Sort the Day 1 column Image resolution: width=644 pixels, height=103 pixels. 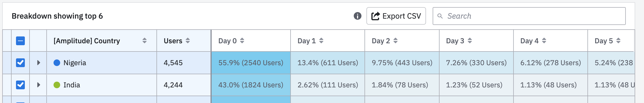point(321,41)
